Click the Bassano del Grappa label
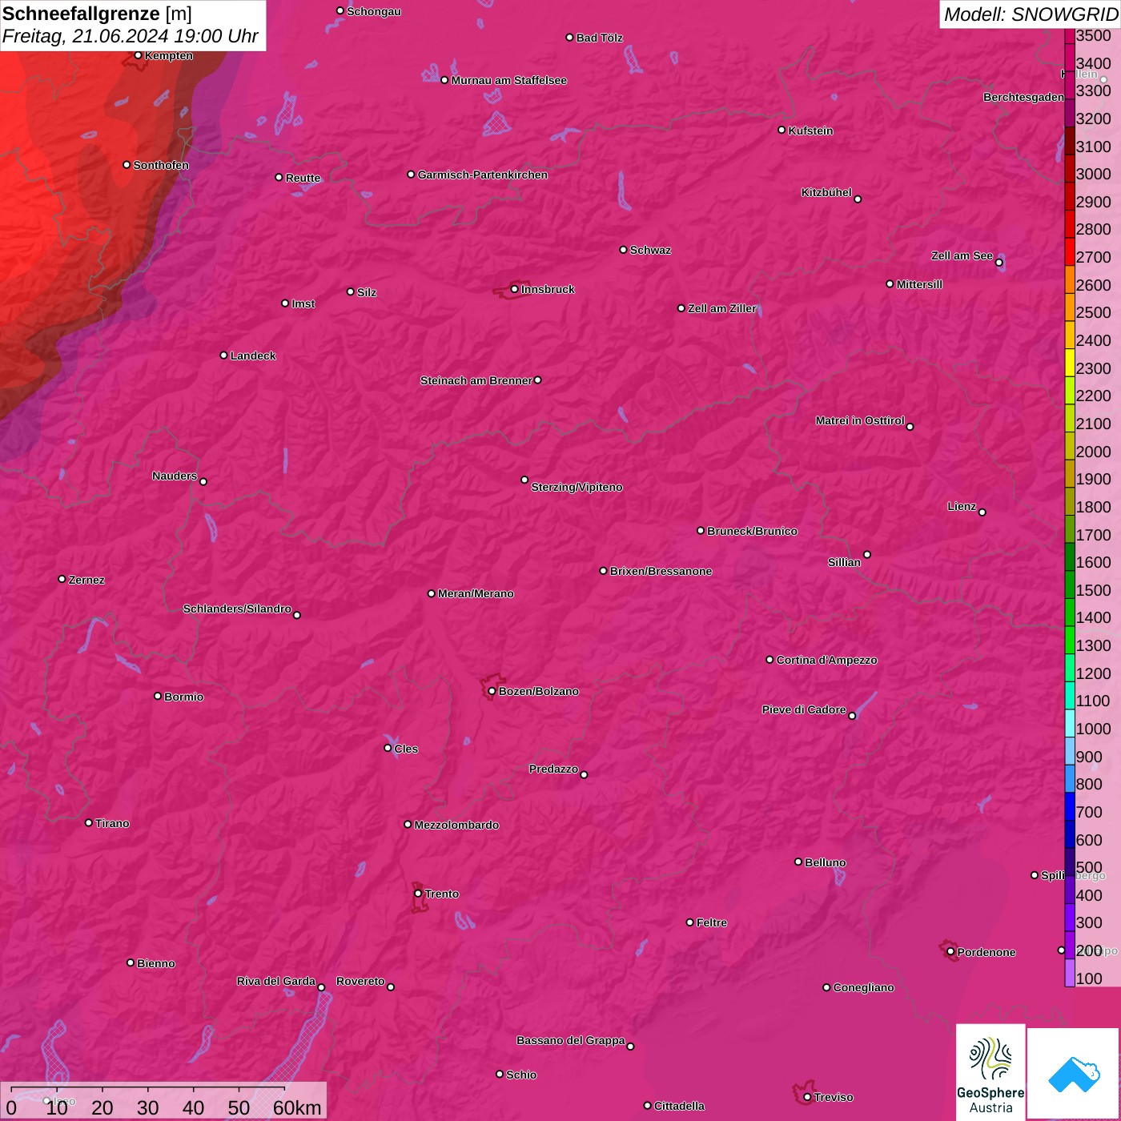 [x=571, y=1040]
